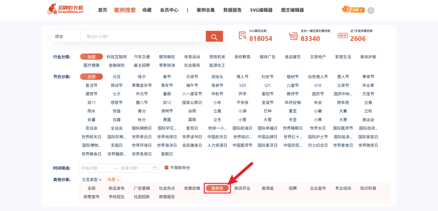Screen dimensions: 438x211
Task: Select the 圣诞节 holiday filter
Action: 268,102
